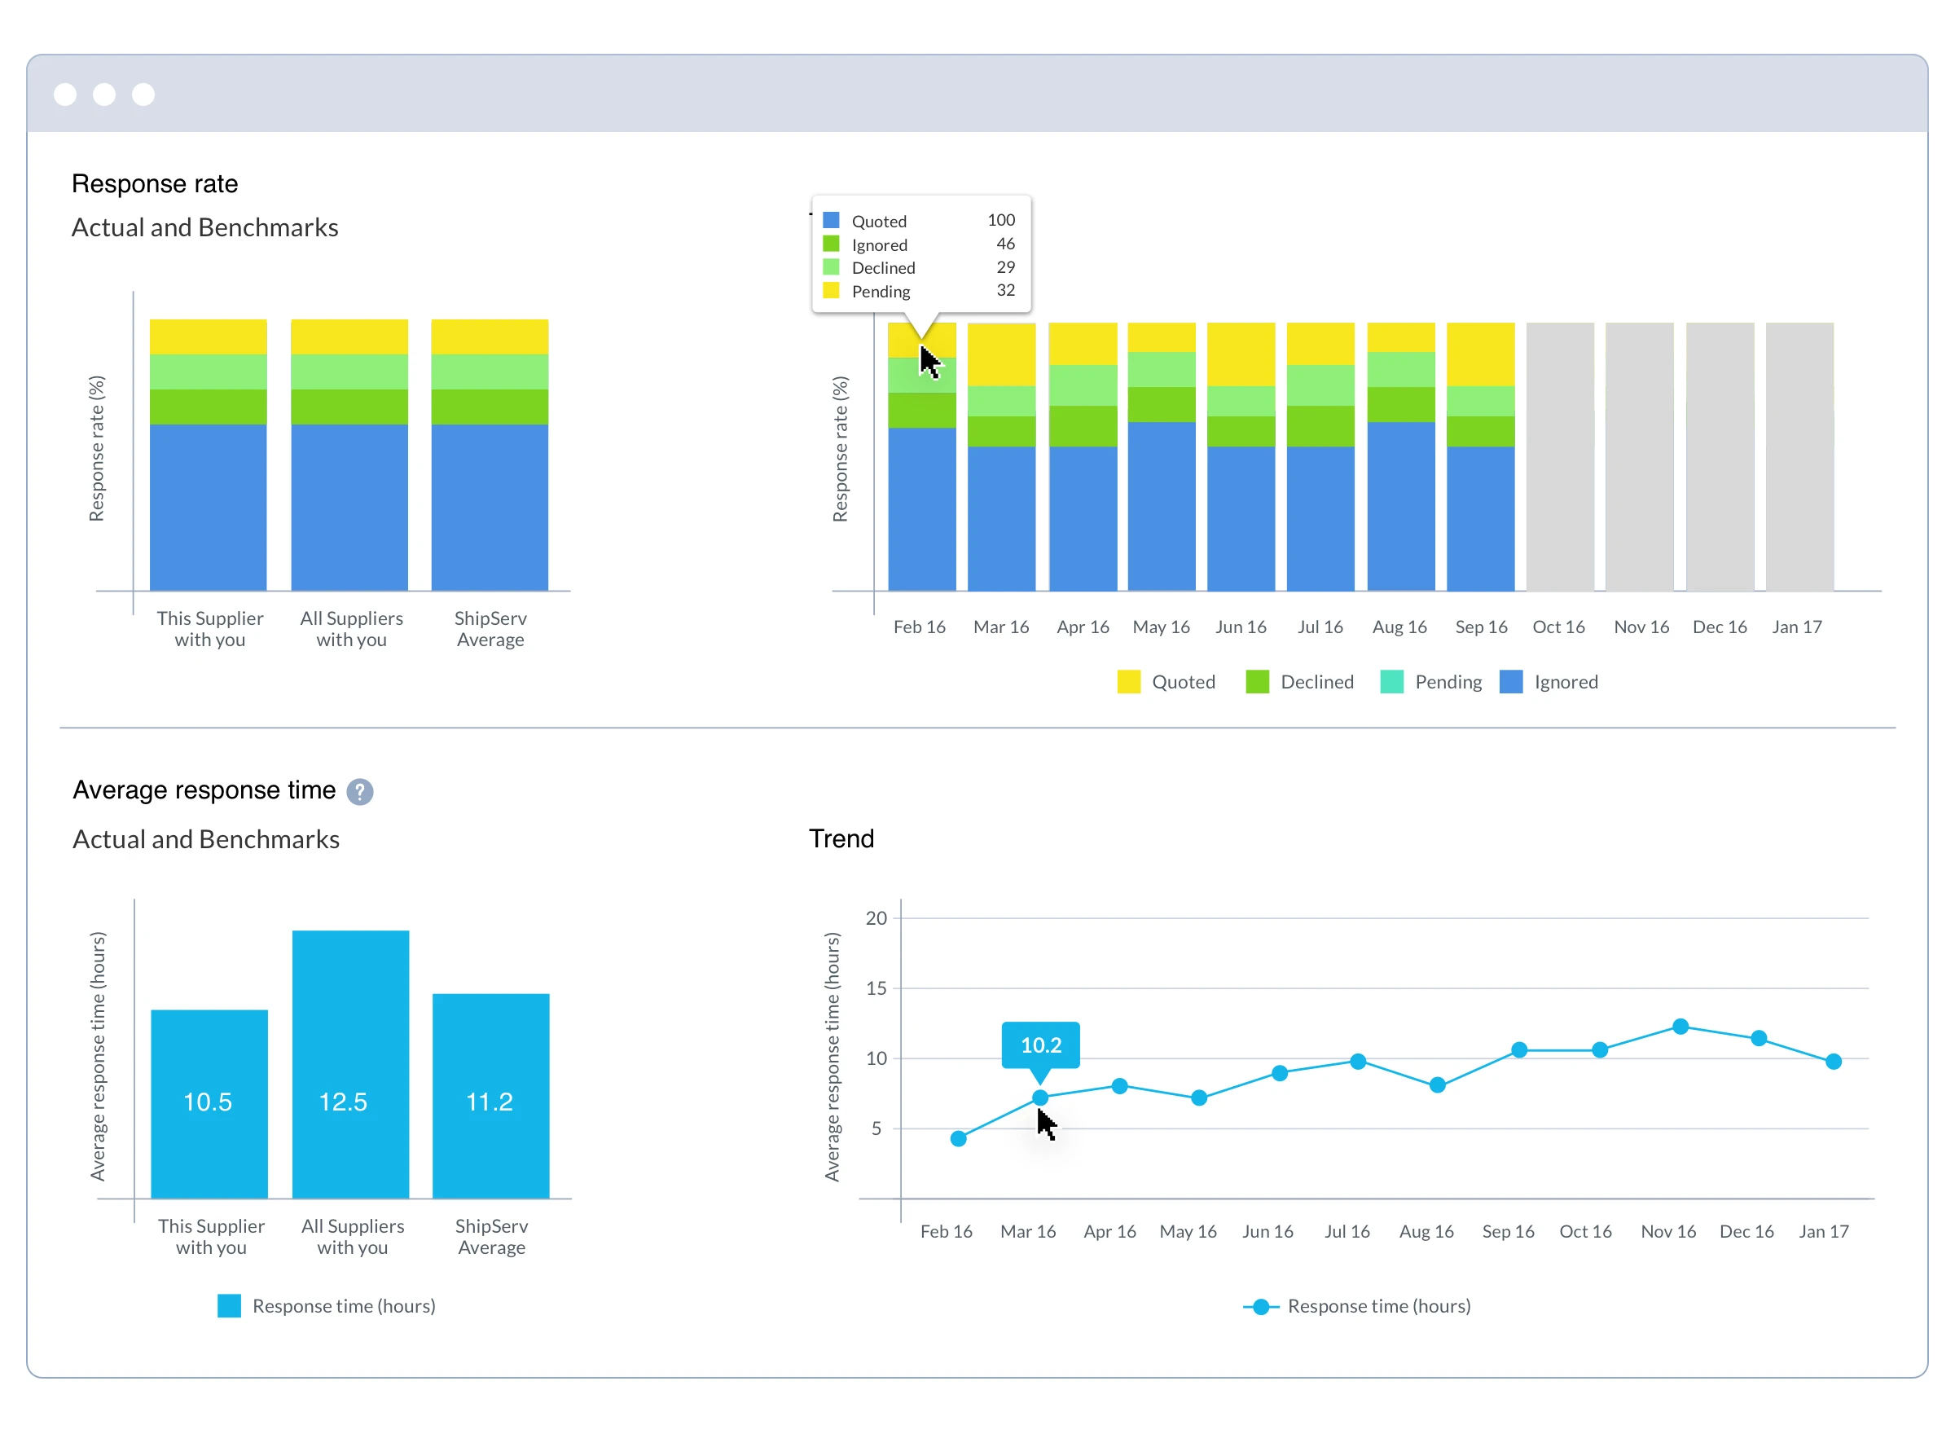The image size is (1955, 1434).
Task: Click the grey Oct 16 placeholder bar
Action: (1560, 456)
